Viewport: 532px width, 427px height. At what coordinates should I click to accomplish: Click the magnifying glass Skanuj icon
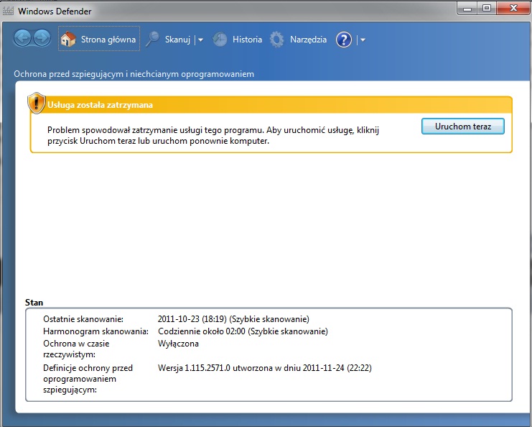(x=152, y=40)
